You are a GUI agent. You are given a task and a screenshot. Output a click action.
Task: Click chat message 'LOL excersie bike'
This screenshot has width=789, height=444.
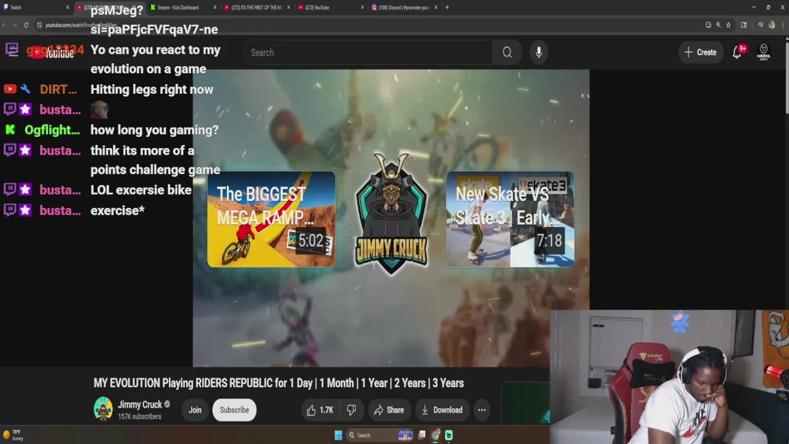tap(141, 190)
